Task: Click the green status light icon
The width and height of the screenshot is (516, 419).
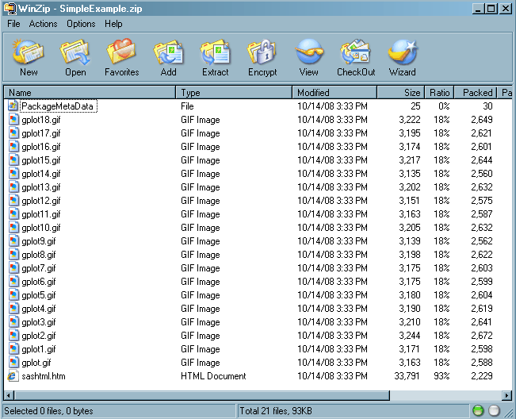Action: click(478, 411)
